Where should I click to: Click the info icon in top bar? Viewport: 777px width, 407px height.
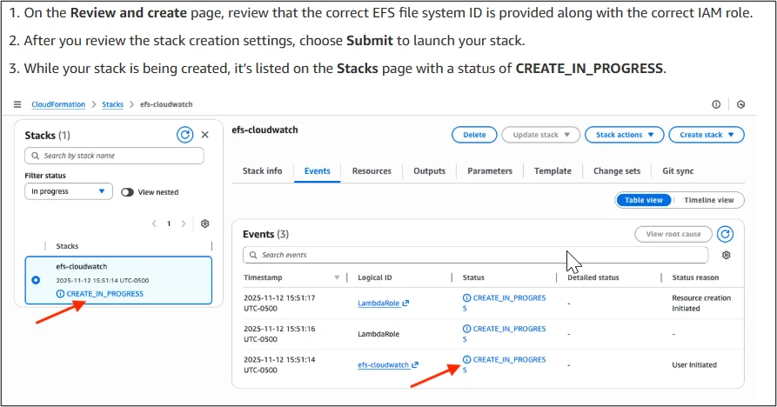click(716, 104)
